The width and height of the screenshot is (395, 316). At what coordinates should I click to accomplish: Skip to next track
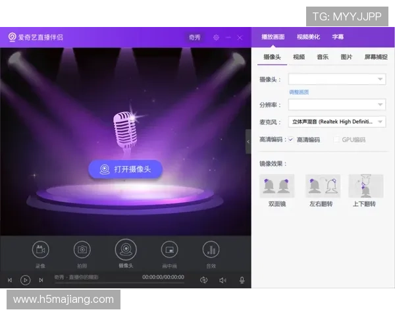coord(41,280)
